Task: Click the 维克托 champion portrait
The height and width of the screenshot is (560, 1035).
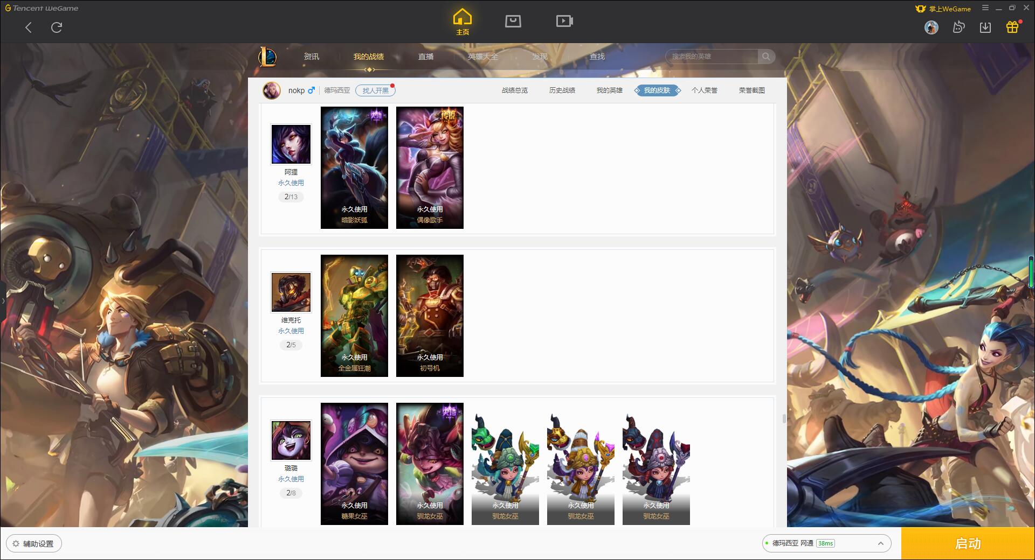Action: (x=291, y=292)
